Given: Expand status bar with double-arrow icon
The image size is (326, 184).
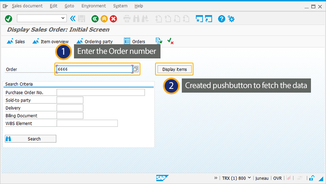Looking at the screenshot, I should pyautogui.click(x=216, y=178).
